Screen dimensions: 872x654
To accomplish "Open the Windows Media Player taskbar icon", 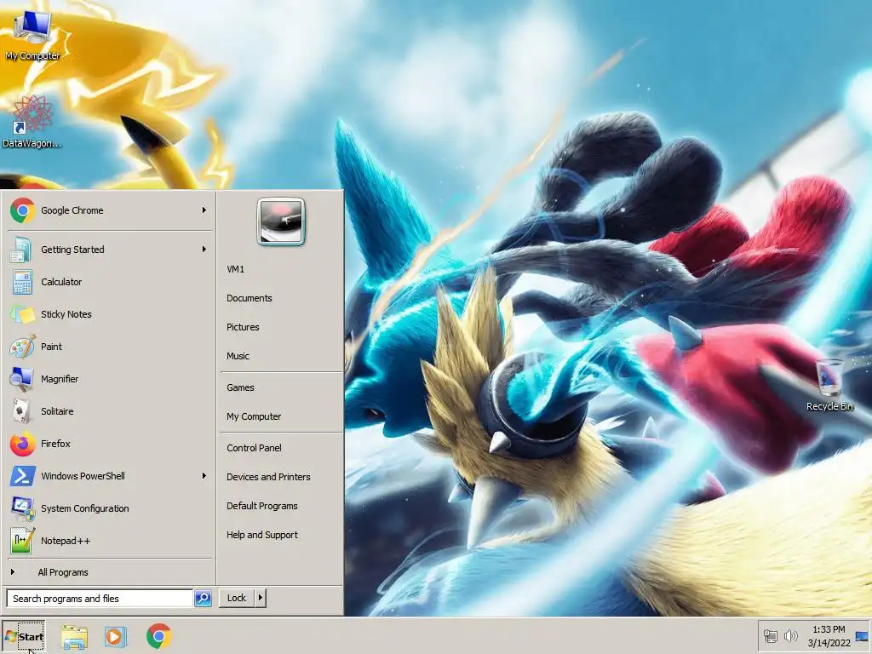I will [116, 637].
